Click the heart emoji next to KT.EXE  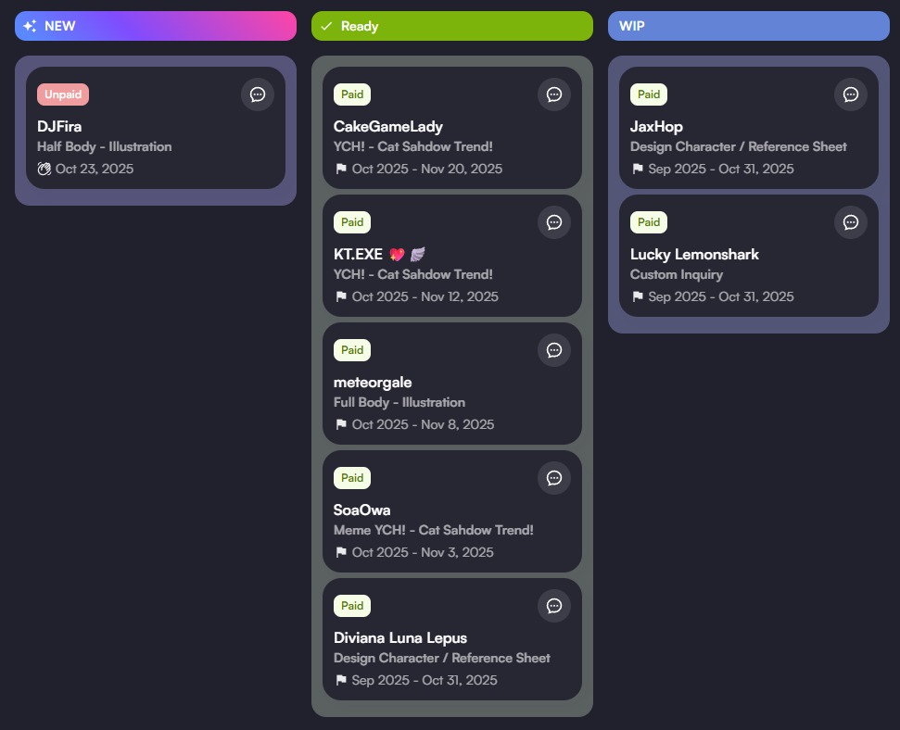(x=397, y=254)
